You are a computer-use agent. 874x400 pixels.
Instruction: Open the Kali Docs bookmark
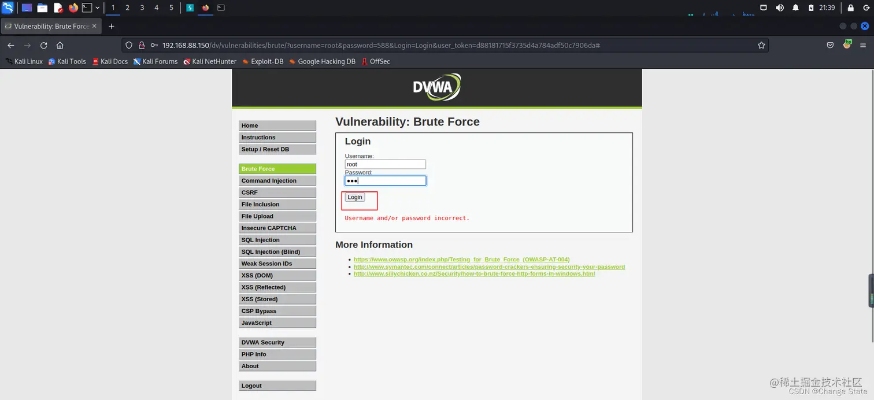[x=110, y=61]
